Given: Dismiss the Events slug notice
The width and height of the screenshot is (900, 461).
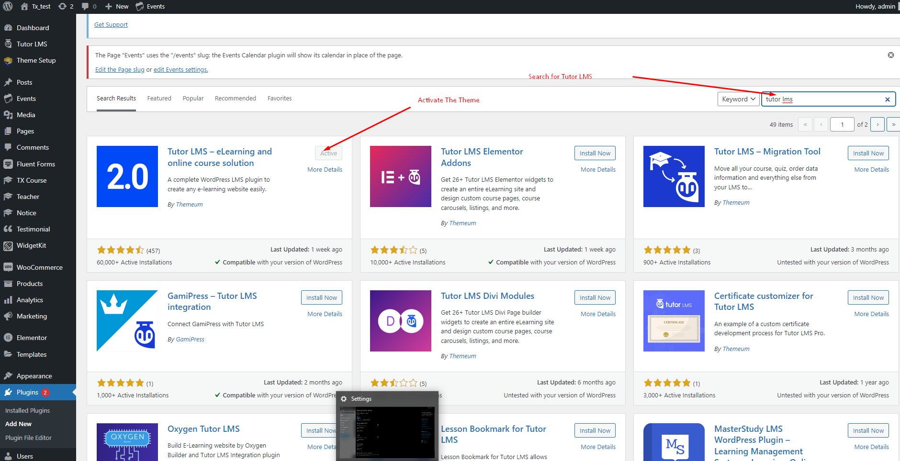Looking at the screenshot, I should (890, 55).
